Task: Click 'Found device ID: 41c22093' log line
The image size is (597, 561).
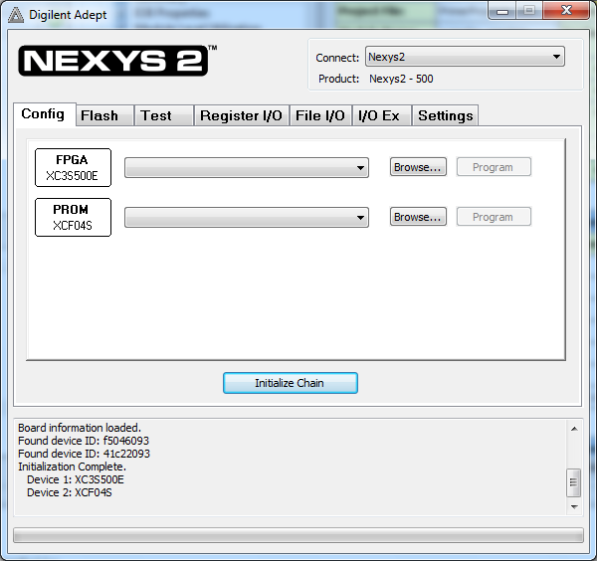Action: click(85, 454)
